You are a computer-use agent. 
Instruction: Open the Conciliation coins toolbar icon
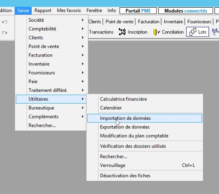[157, 32]
